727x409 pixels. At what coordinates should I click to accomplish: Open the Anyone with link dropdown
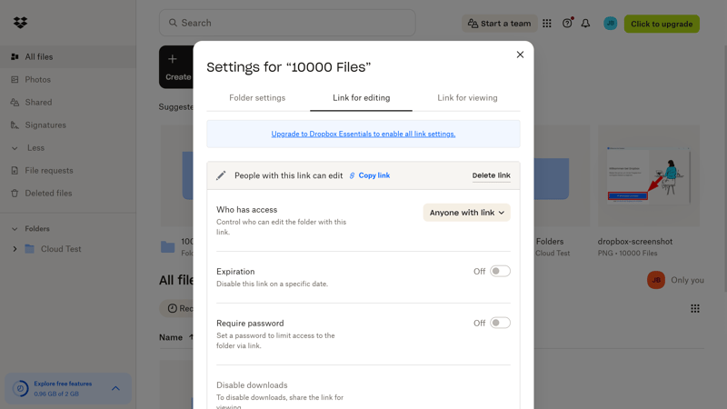[x=467, y=213]
